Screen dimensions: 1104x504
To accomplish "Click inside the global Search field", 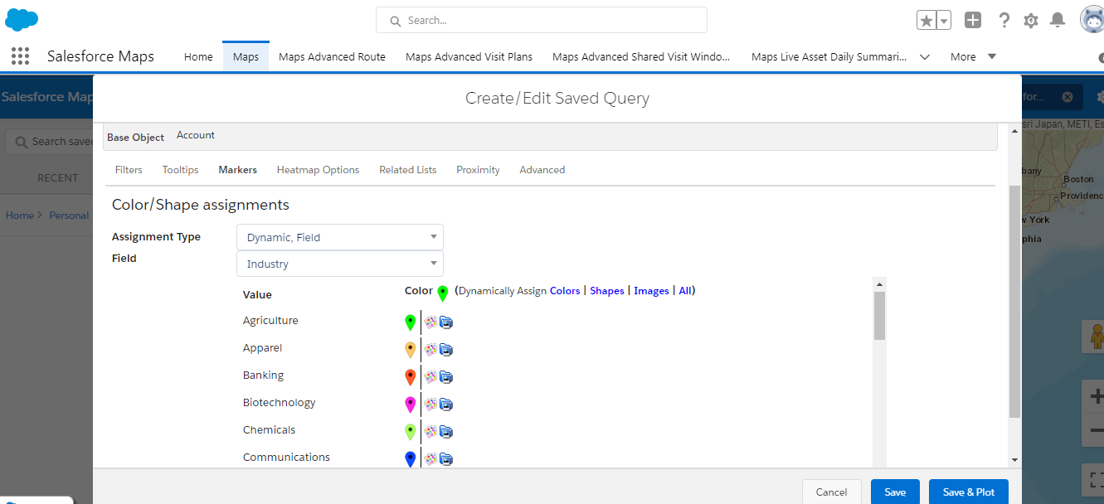I will pyautogui.click(x=541, y=19).
